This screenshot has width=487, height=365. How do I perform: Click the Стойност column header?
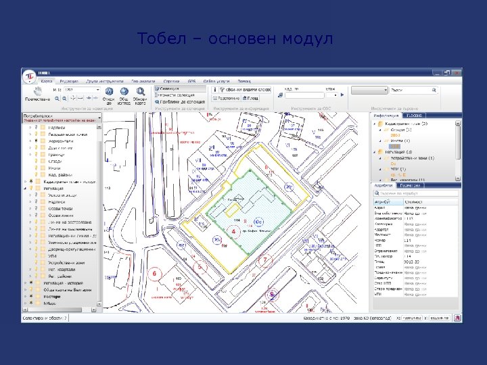click(x=431, y=201)
